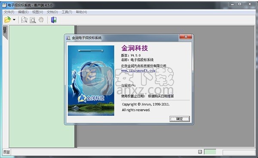This screenshot has height=158, width=258.
Task: Open the 编辑(E) menu
Action: point(23,12)
